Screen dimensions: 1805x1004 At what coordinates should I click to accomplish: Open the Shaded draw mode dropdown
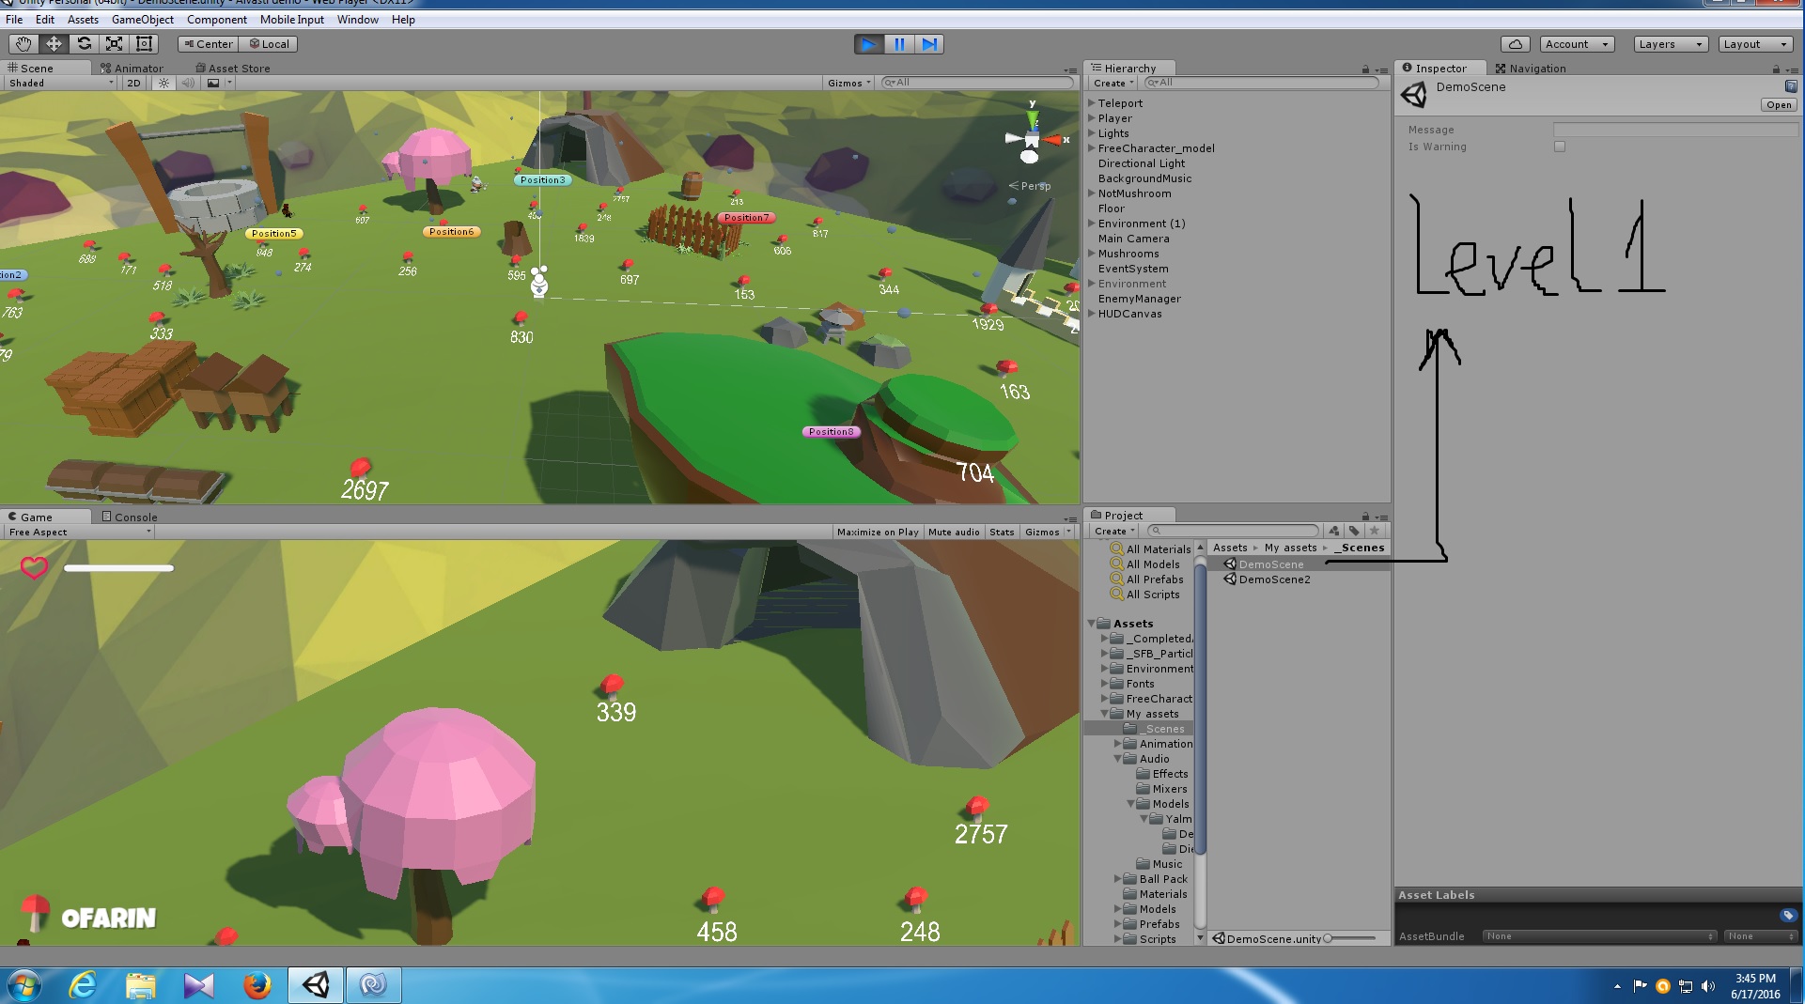point(60,83)
